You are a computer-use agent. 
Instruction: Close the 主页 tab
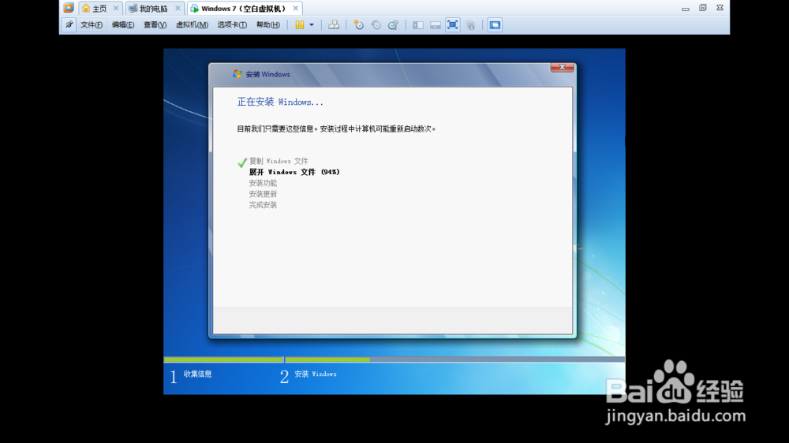[116, 8]
